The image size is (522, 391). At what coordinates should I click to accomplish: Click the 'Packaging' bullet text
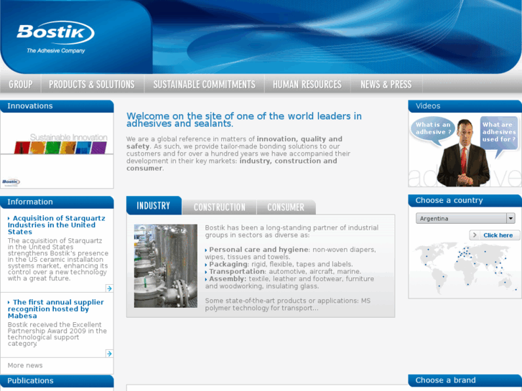[228, 264]
